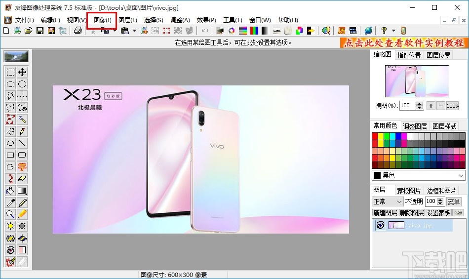Open the 调整(A) menu

point(180,20)
